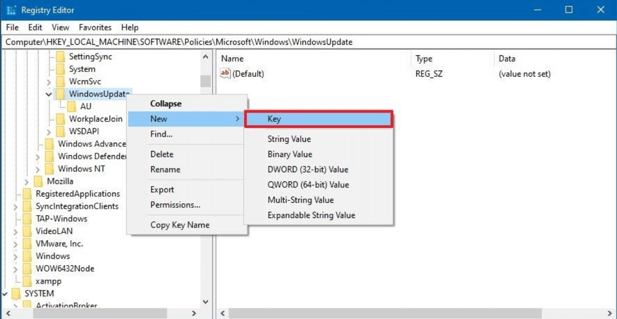Expand the Windows NT key chevron
This screenshot has width=617, height=319.
(38, 169)
